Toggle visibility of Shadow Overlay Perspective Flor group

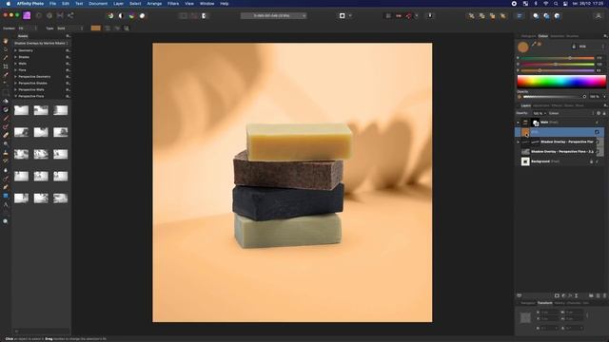click(x=597, y=142)
